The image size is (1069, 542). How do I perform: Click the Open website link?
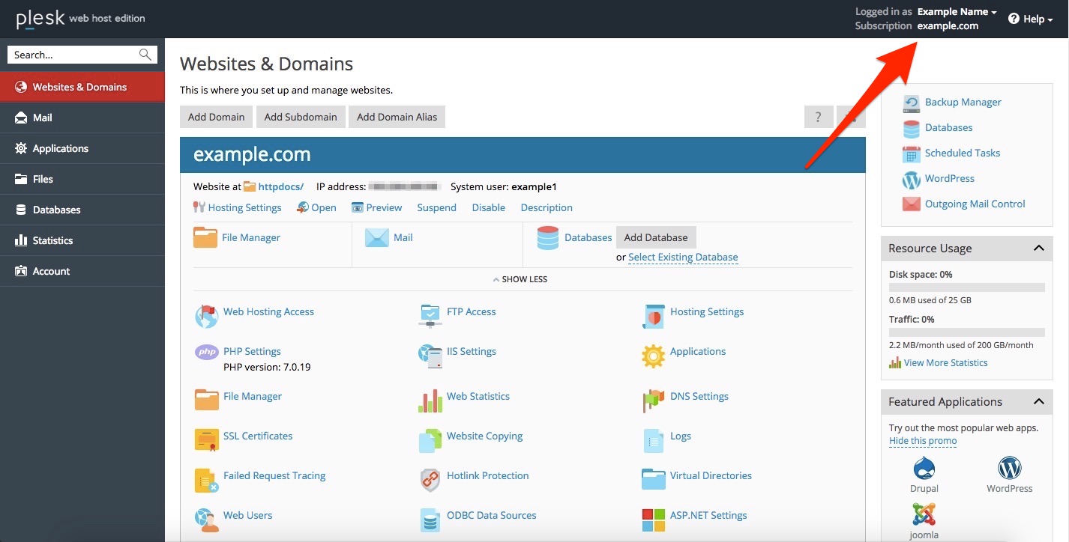click(x=323, y=207)
